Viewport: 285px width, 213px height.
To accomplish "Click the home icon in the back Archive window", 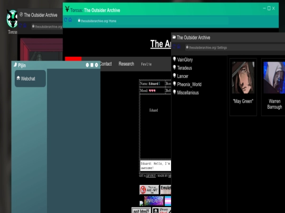I will point(25,26).
